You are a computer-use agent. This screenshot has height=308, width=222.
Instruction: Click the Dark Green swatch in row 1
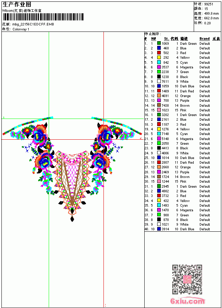(x=159, y=43)
